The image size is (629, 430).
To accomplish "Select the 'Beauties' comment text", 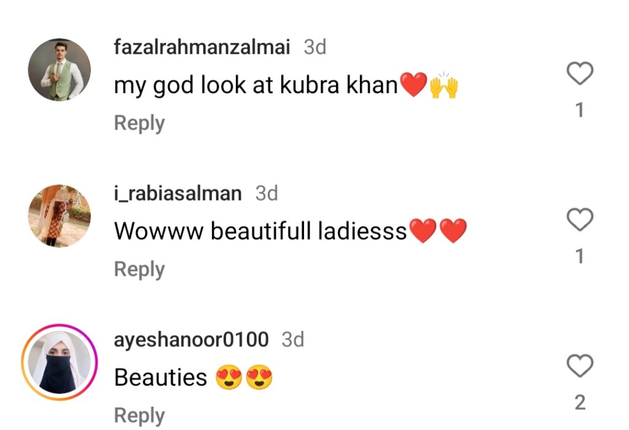I will [x=160, y=377].
